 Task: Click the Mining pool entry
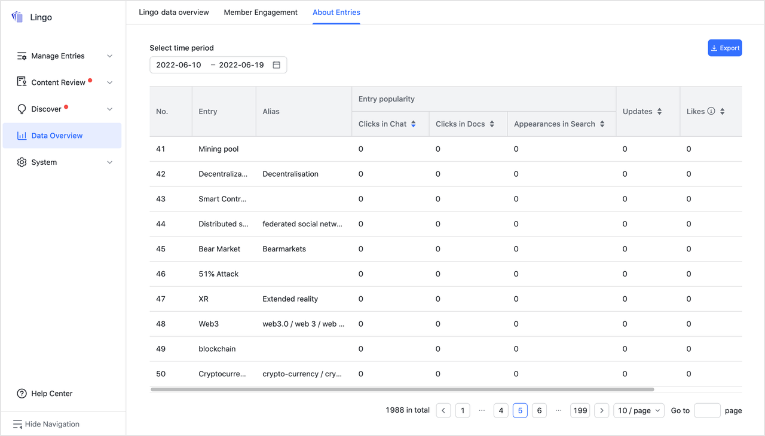pyautogui.click(x=219, y=149)
